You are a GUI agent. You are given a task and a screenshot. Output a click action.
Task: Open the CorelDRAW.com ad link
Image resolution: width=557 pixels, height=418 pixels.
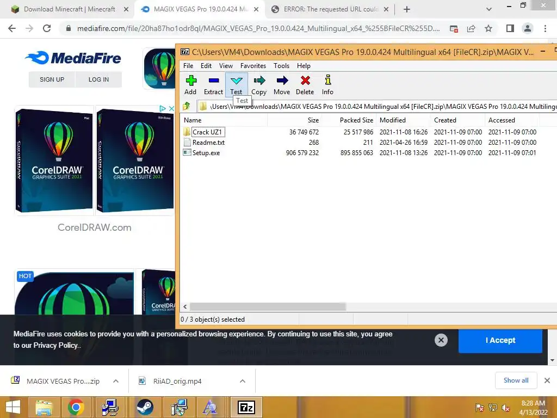coord(95,228)
